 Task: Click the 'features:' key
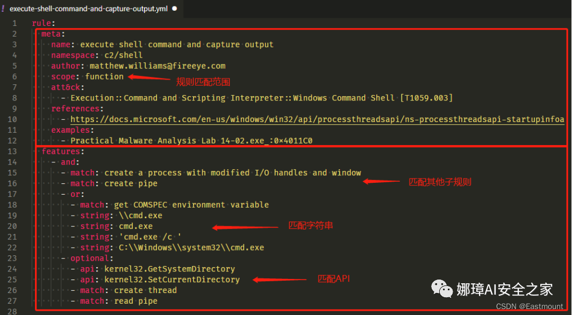point(63,151)
